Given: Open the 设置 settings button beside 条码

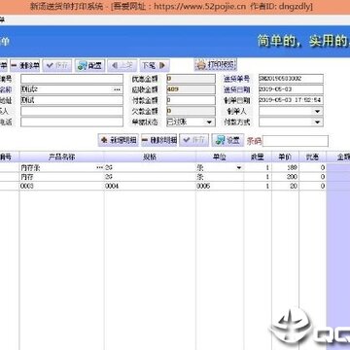Looking at the screenshot, I should [x=227, y=140].
